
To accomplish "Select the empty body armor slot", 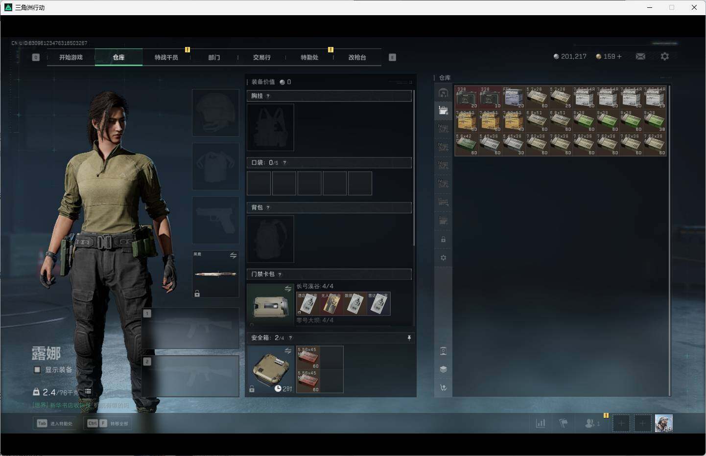I will point(215,166).
